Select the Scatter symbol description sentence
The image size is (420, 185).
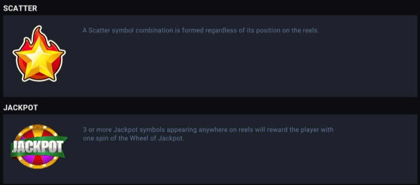pyautogui.click(x=201, y=30)
